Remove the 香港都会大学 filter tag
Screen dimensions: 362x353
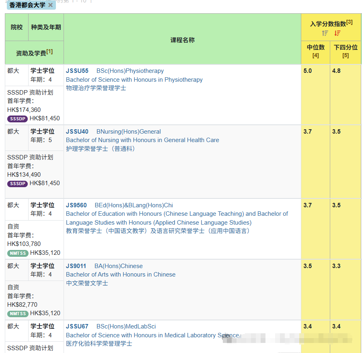tap(50, 5)
